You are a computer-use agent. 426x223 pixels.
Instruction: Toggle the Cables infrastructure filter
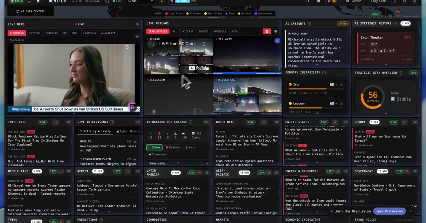(154, 147)
